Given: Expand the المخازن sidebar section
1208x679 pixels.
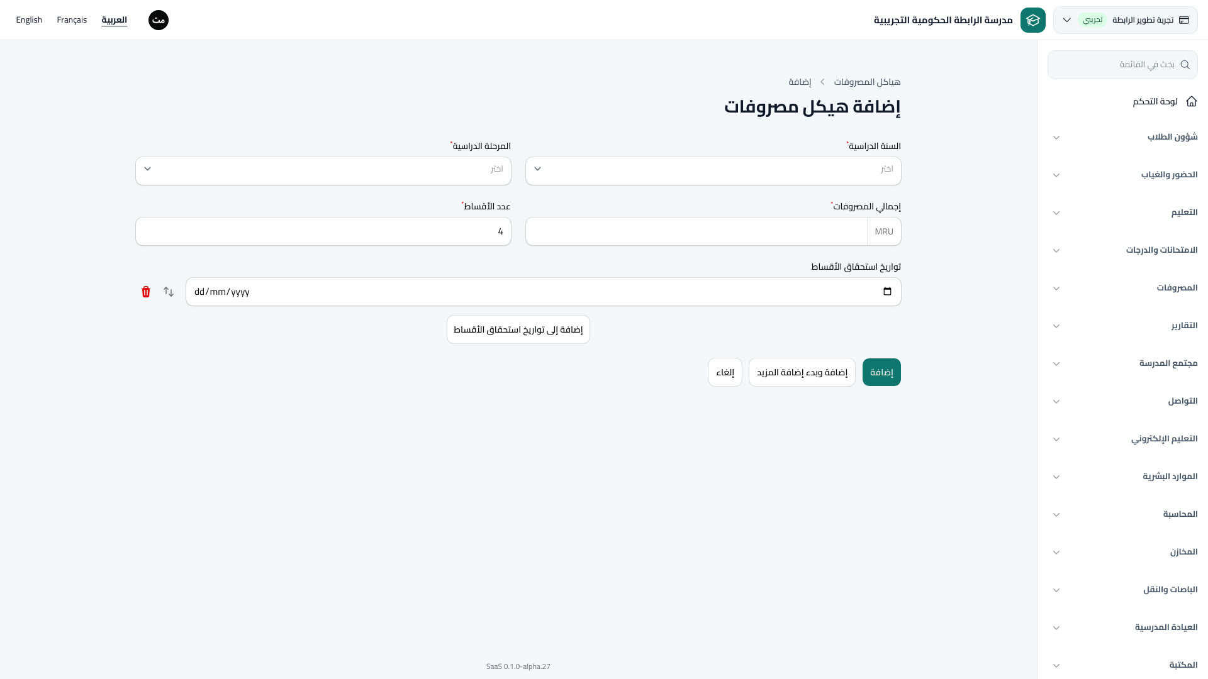Looking at the screenshot, I should (x=1122, y=552).
